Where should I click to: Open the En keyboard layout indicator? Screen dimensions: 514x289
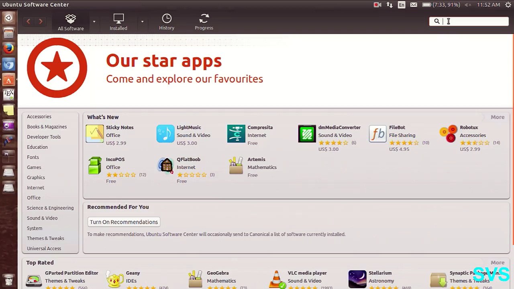coord(402,5)
